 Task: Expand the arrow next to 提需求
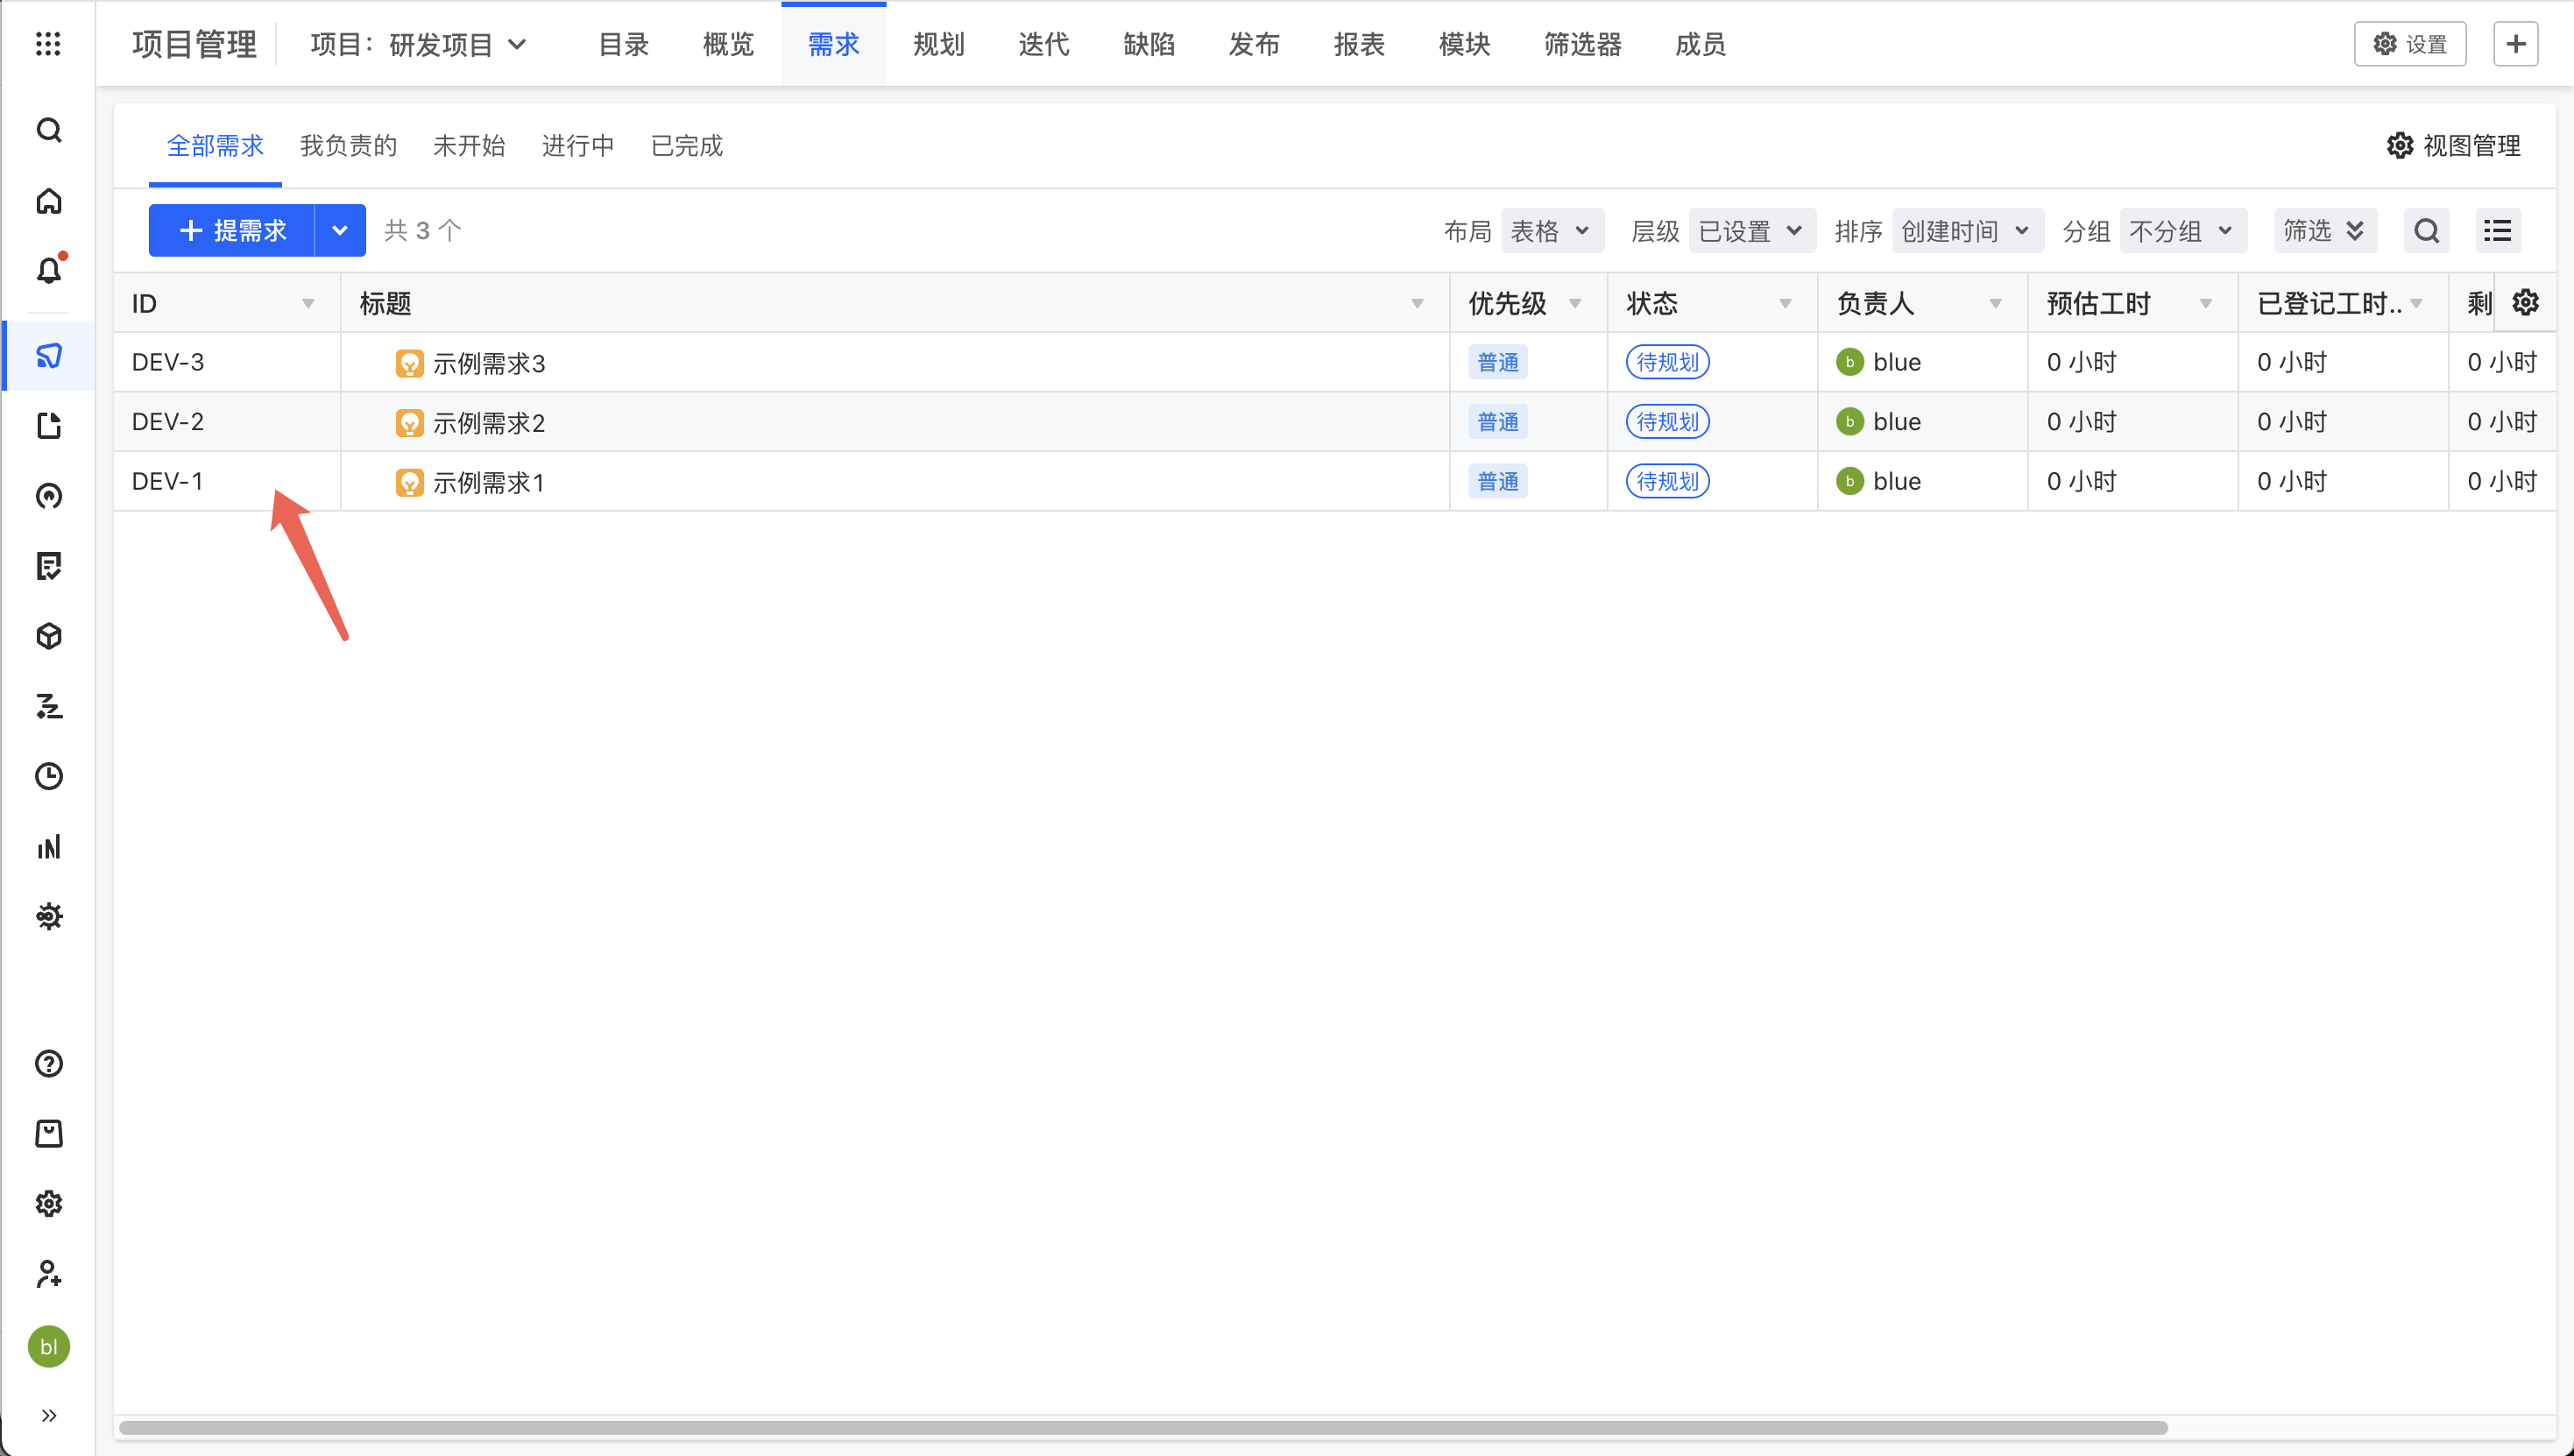(340, 231)
